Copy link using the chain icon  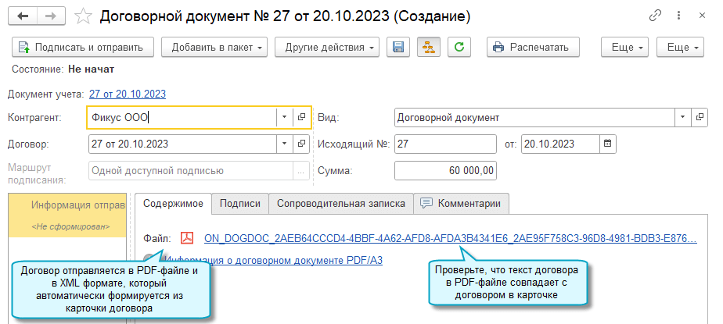[x=655, y=16]
